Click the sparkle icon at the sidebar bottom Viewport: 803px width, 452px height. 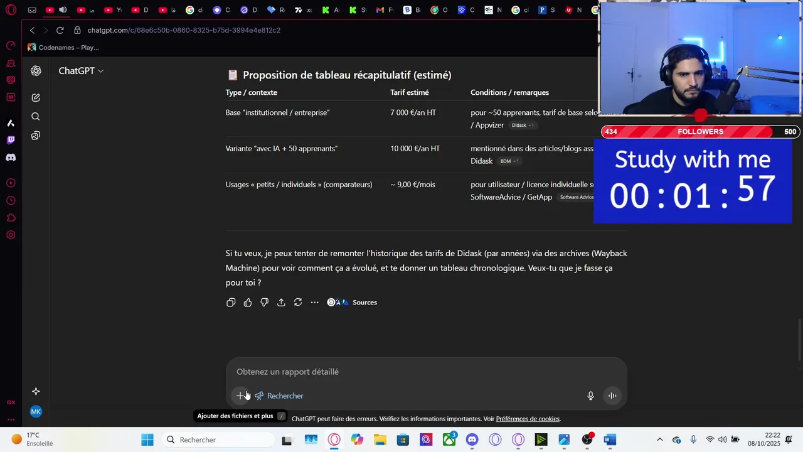(36, 391)
